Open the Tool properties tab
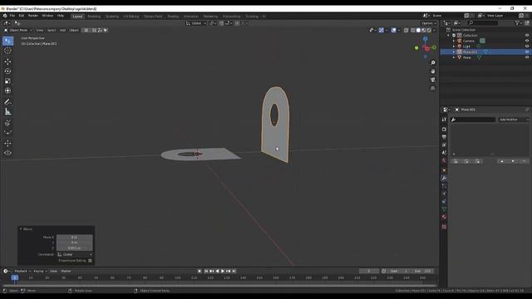Screen dimensions: 532x299 (x=444, y=120)
